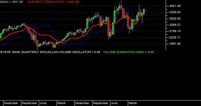Viewport: 201px width, 106px height.
Task: Click the vertical price axis line
Action: [166, 25]
